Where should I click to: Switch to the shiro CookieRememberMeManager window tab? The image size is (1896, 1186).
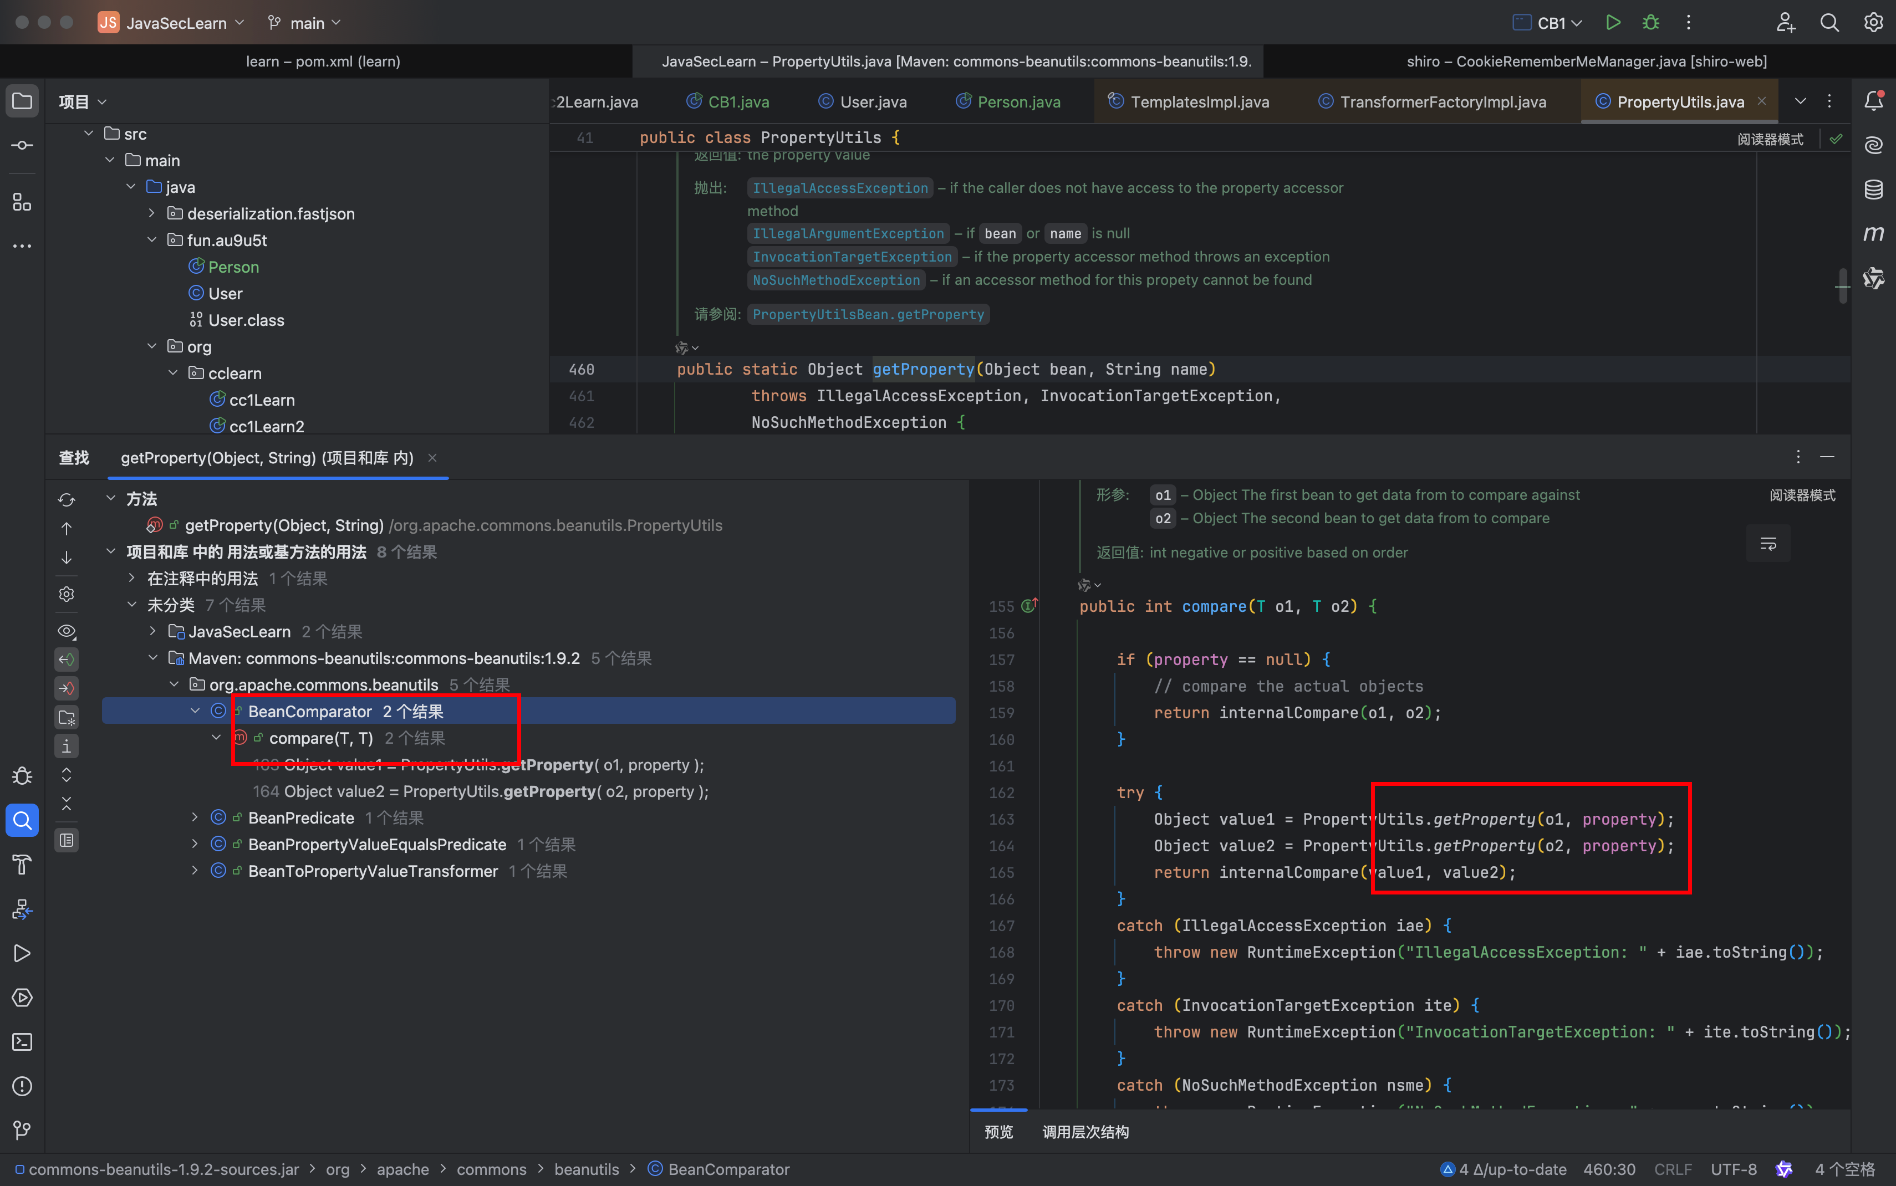tap(1586, 61)
